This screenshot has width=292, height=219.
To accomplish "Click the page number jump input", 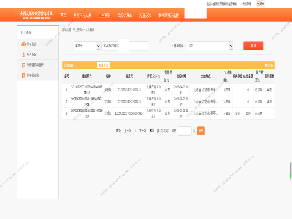I will click(185, 131).
